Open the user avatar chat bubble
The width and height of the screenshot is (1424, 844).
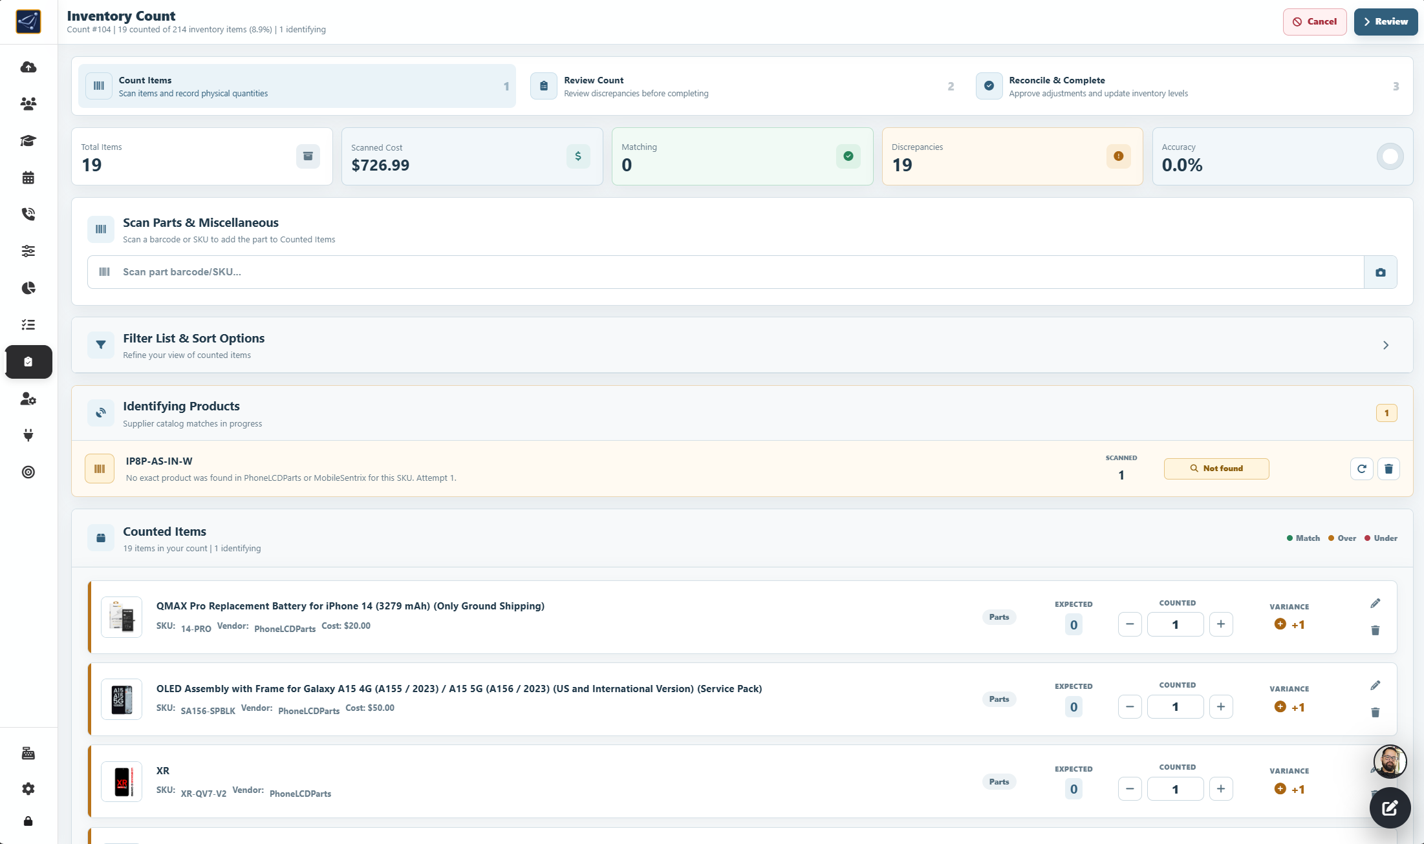coord(1390,761)
